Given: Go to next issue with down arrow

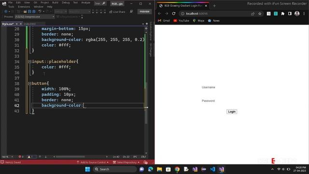Looking at the screenshot, I should (46, 157).
